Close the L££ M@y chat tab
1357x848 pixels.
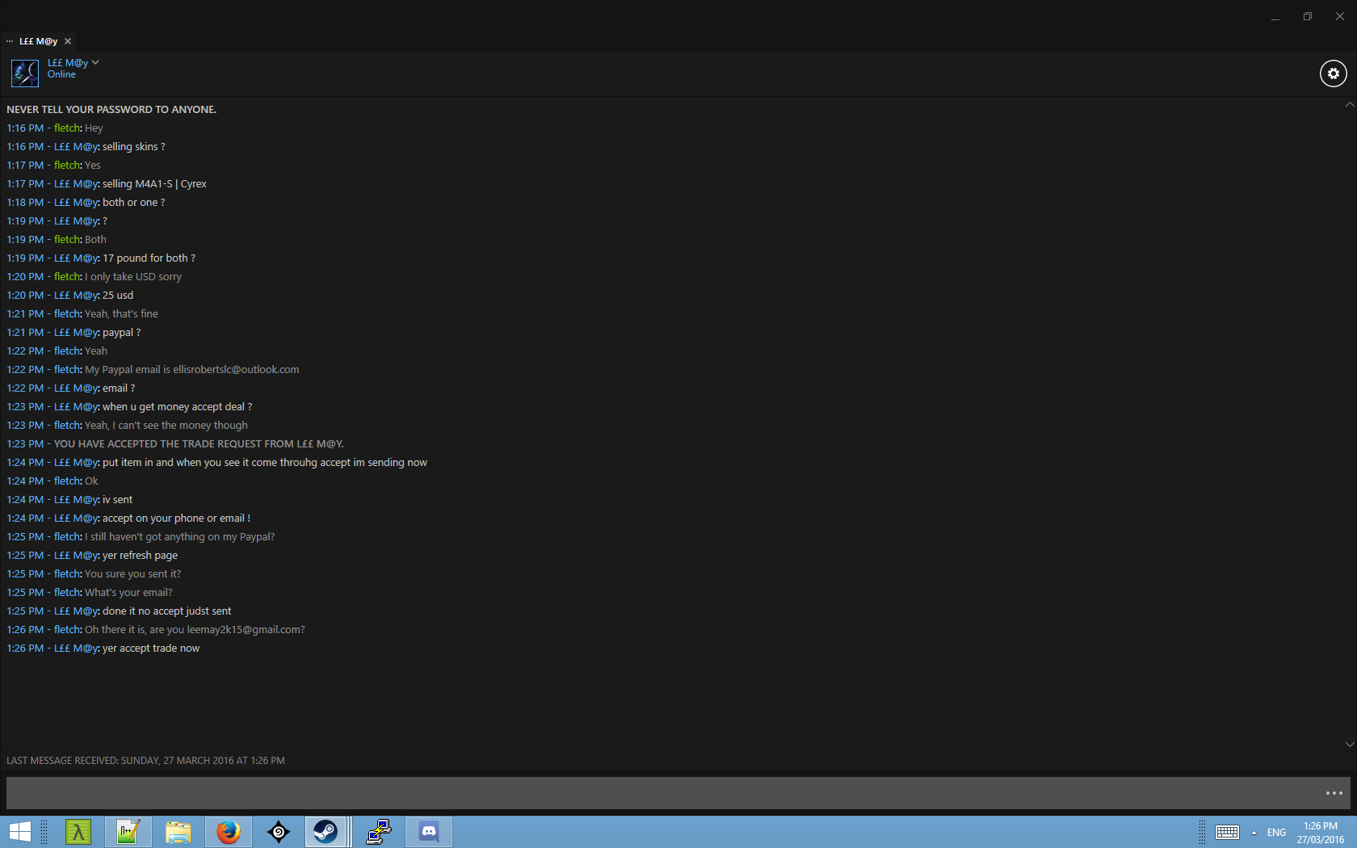click(68, 41)
